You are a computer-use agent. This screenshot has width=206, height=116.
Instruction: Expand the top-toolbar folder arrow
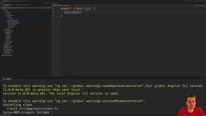5,15
